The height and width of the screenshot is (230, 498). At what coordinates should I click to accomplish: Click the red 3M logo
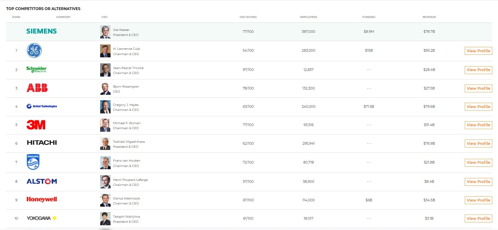[x=36, y=125]
